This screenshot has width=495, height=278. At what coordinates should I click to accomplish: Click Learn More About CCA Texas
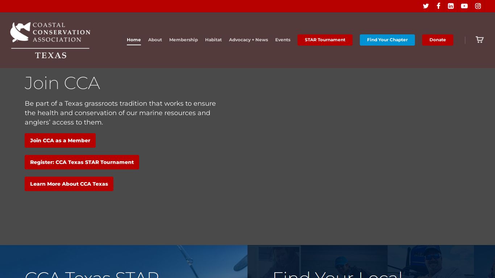(69, 184)
